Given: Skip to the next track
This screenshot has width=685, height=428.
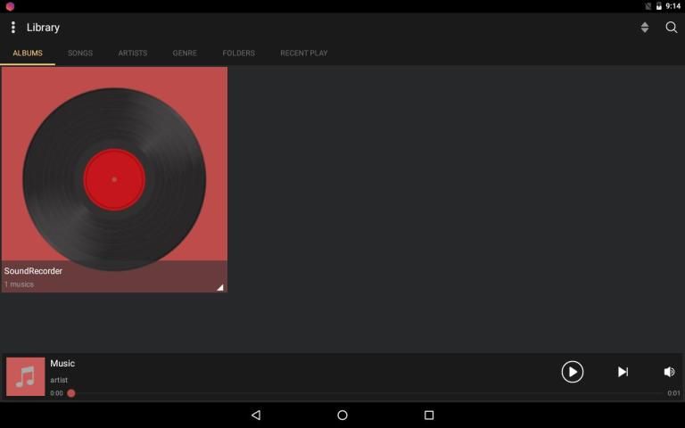Looking at the screenshot, I should [x=623, y=372].
